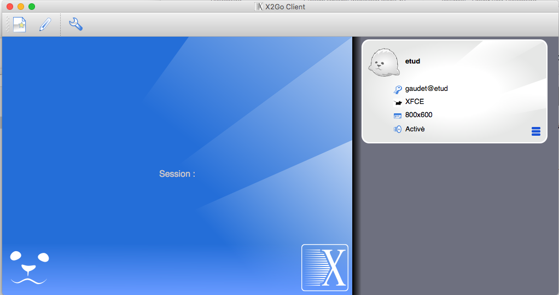Screen dimensions: 559x295
Task: Close the X2Go Client window
Action: click(10, 7)
